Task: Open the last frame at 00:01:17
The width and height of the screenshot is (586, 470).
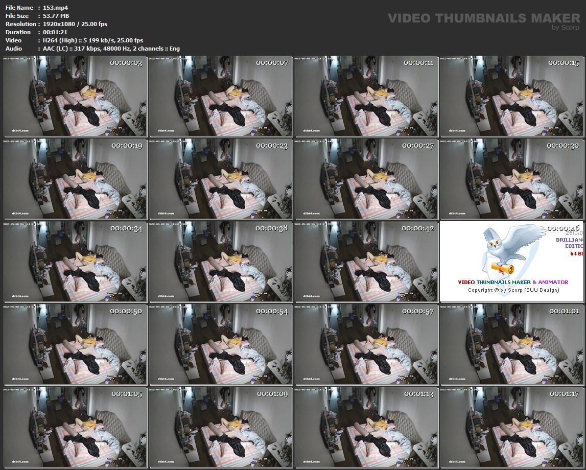Action: (x=511, y=428)
